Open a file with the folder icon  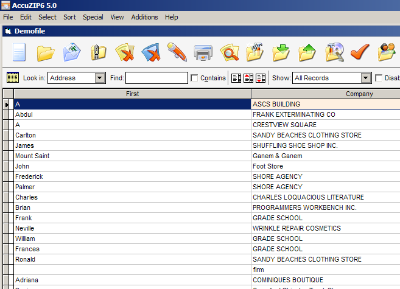46,53
